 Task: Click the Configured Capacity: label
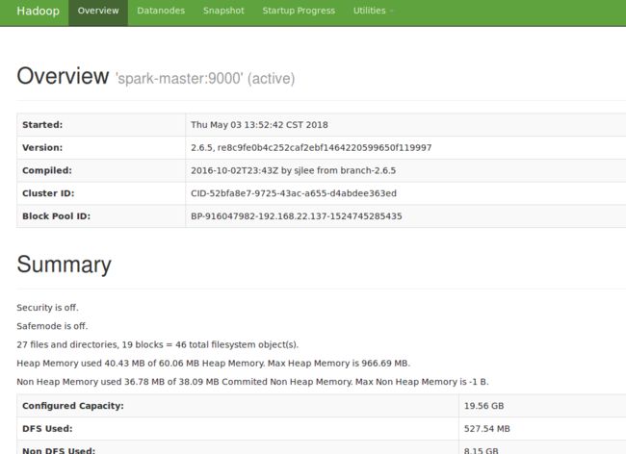tap(73, 406)
